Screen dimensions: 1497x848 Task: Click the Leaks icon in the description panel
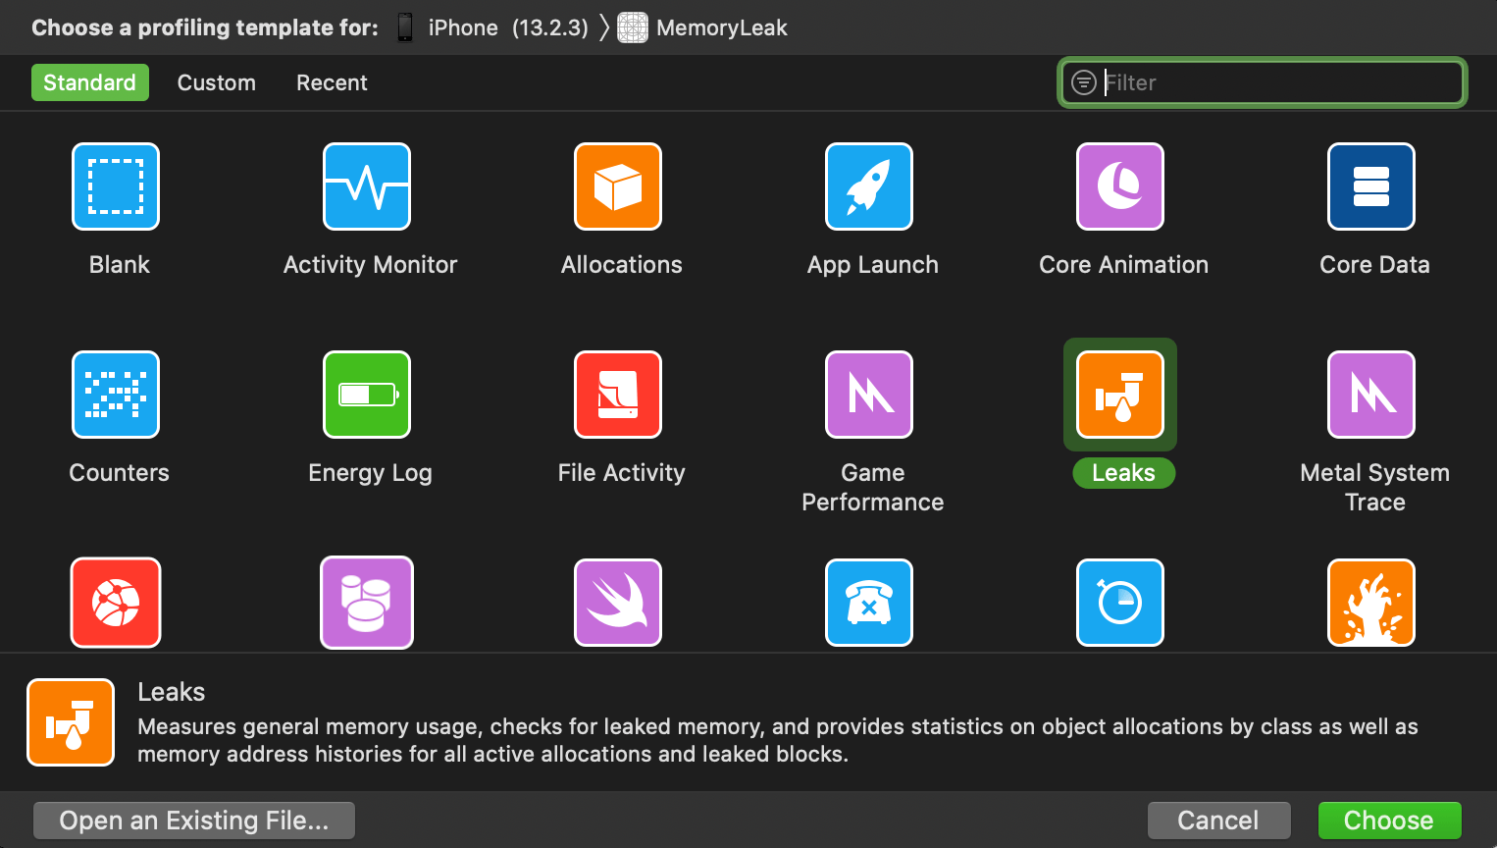(x=71, y=722)
